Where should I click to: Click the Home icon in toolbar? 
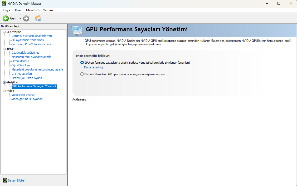(x=38, y=18)
